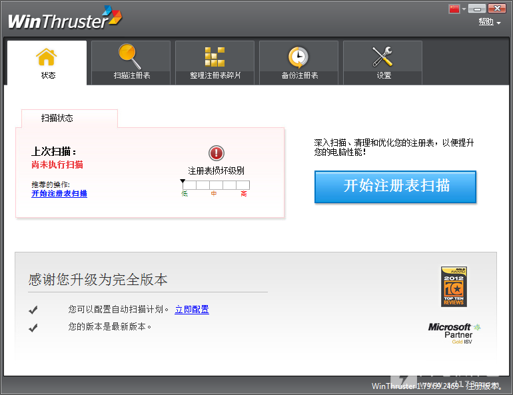
Task: Click the 2012 Top Ten Reviews badge
Action: tap(454, 286)
